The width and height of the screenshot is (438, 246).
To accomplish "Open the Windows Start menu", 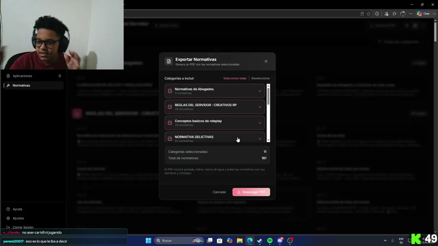I will (149, 241).
